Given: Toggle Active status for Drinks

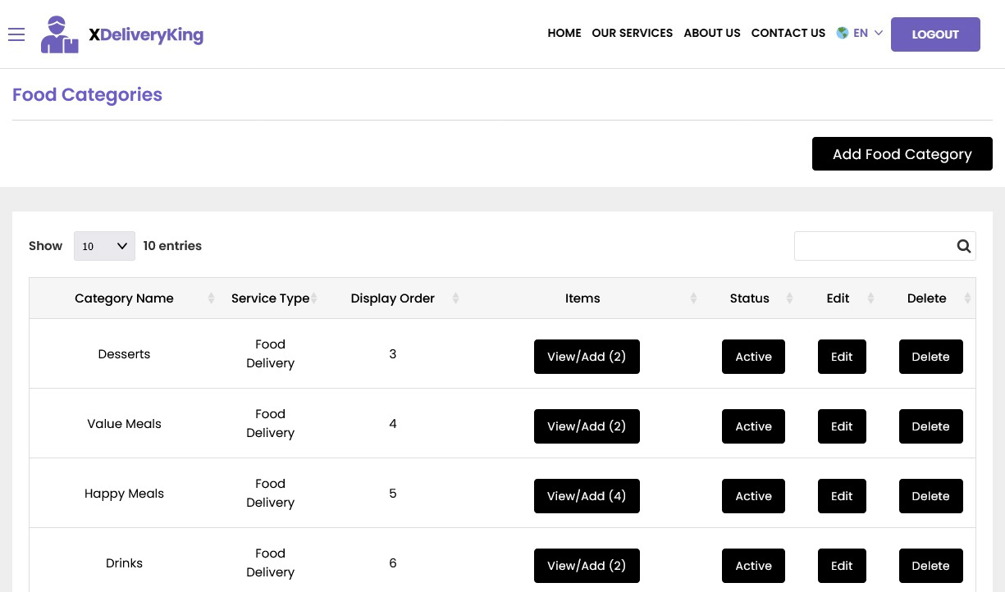Looking at the screenshot, I should [753, 566].
